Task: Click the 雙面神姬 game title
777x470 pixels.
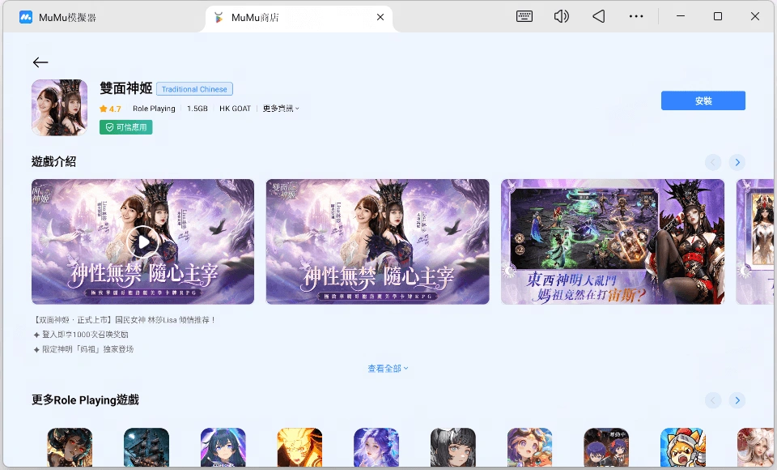Action: [126, 88]
